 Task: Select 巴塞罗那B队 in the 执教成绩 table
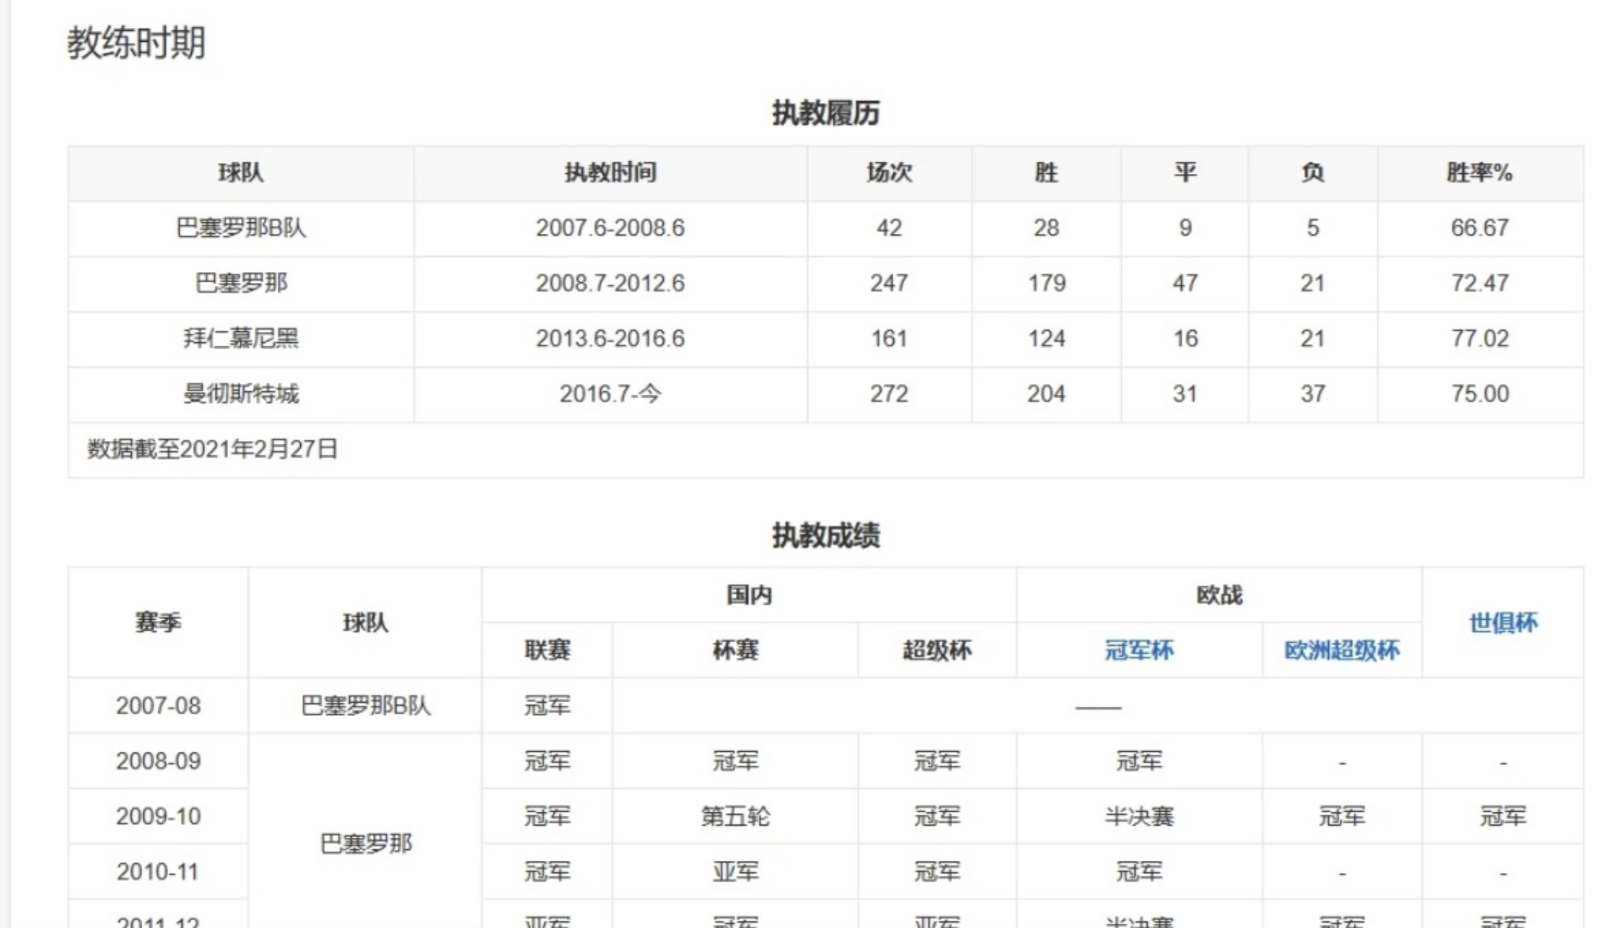tap(366, 706)
